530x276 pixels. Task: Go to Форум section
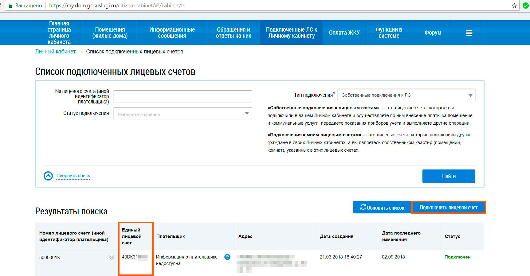(433, 33)
